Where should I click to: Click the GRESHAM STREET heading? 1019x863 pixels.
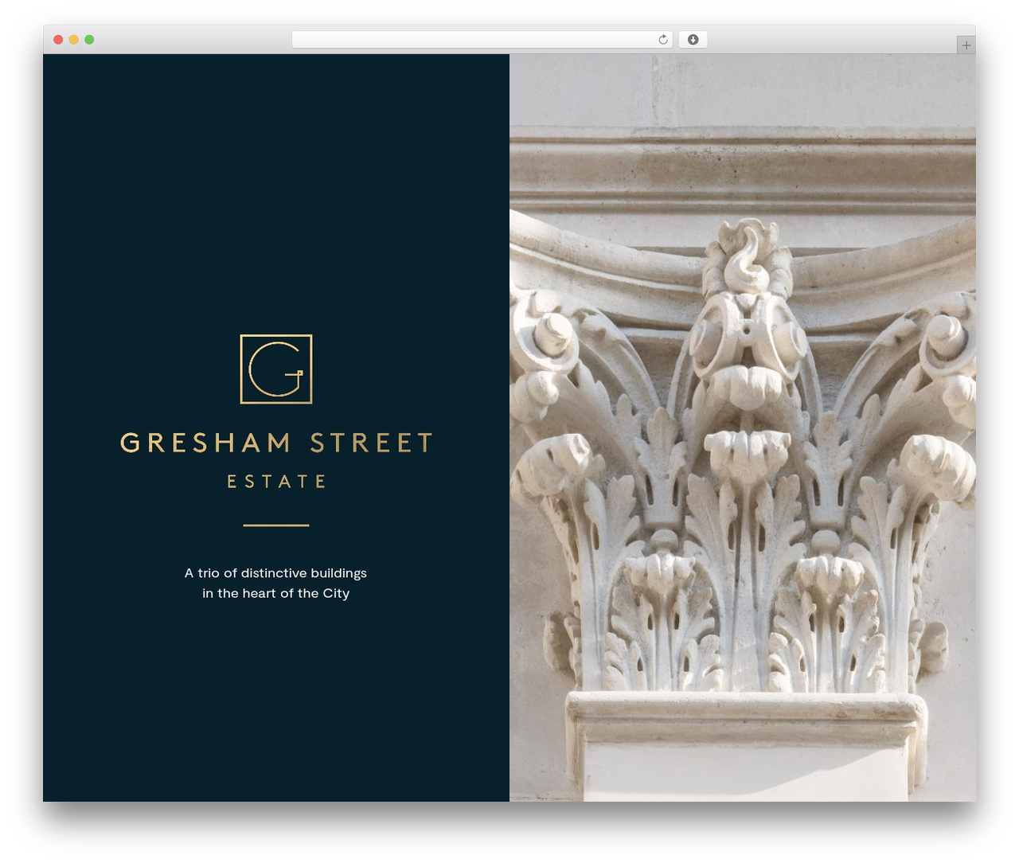pos(276,443)
